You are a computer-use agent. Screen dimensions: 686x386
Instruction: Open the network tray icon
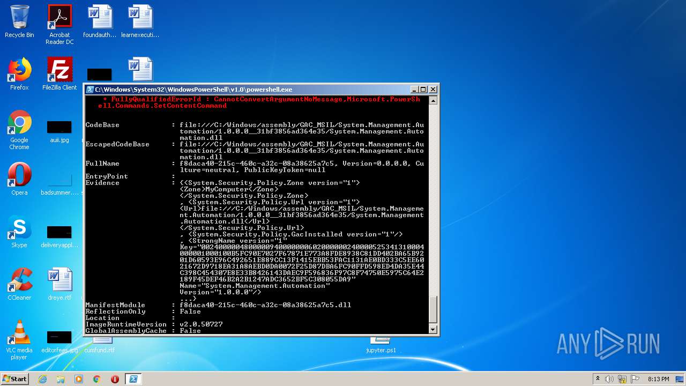click(622, 379)
